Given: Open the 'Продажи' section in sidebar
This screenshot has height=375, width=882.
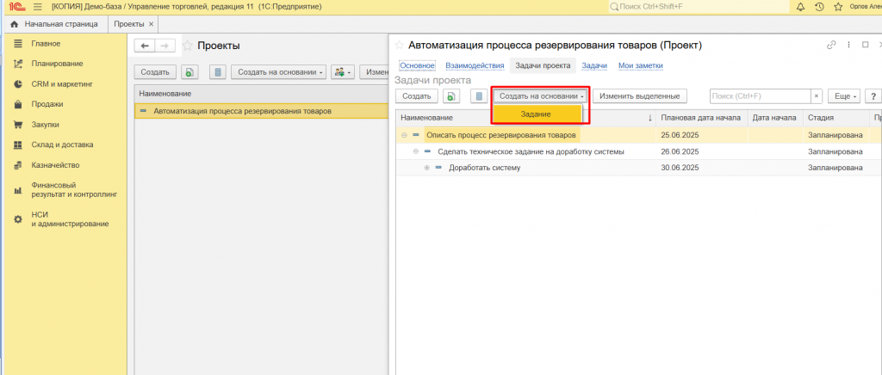Looking at the screenshot, I should 47,104.
